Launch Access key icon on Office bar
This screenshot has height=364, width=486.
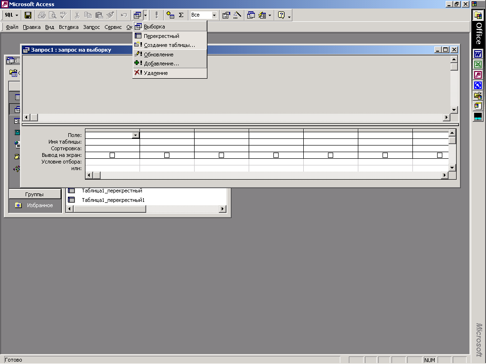pos(478,75)
